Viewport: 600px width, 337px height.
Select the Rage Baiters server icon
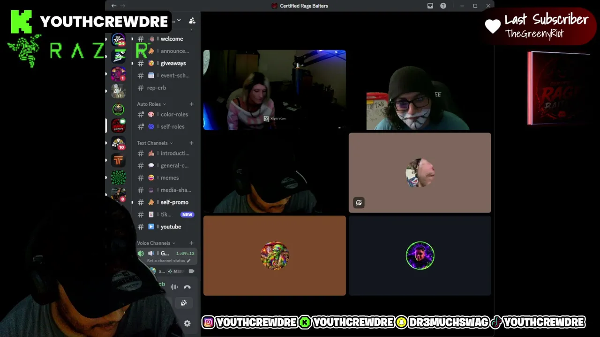point(119,126)
